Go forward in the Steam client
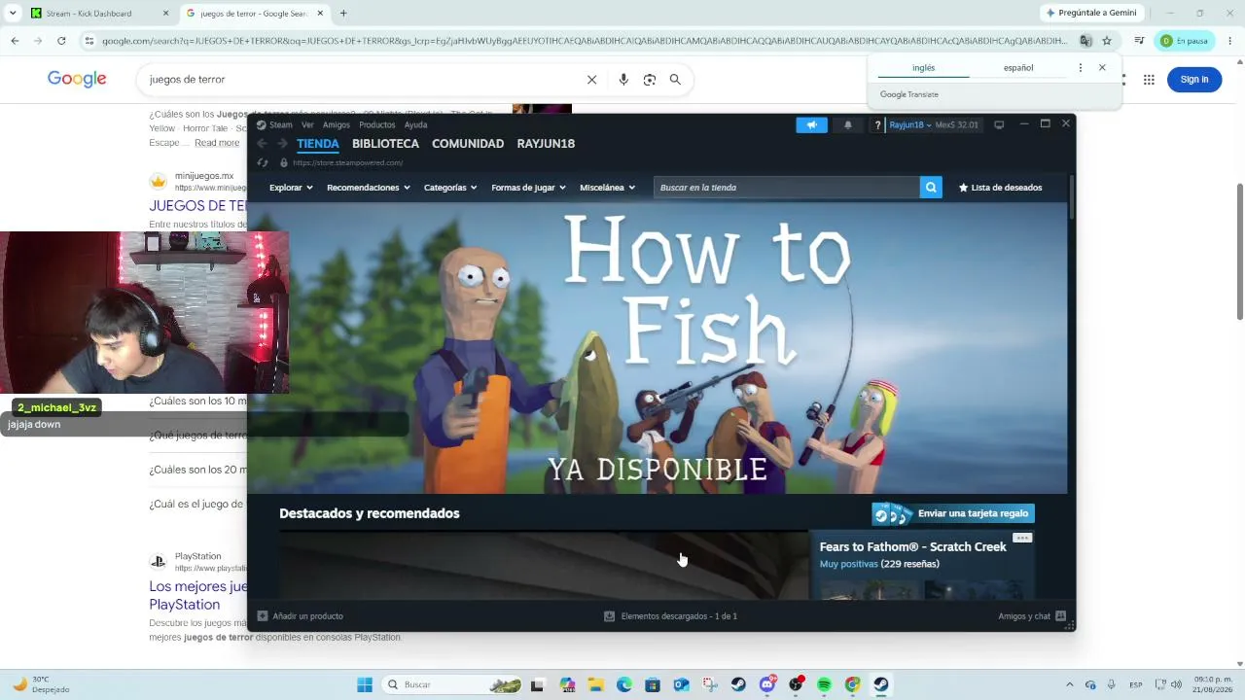 point(282,144)
